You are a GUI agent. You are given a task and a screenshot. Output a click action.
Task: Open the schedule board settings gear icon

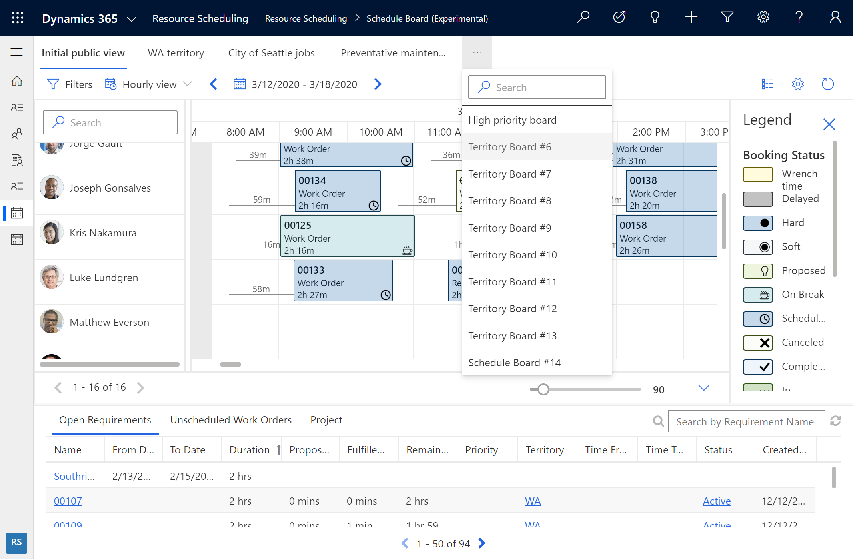pyautogui.click(x=797, y=83)
